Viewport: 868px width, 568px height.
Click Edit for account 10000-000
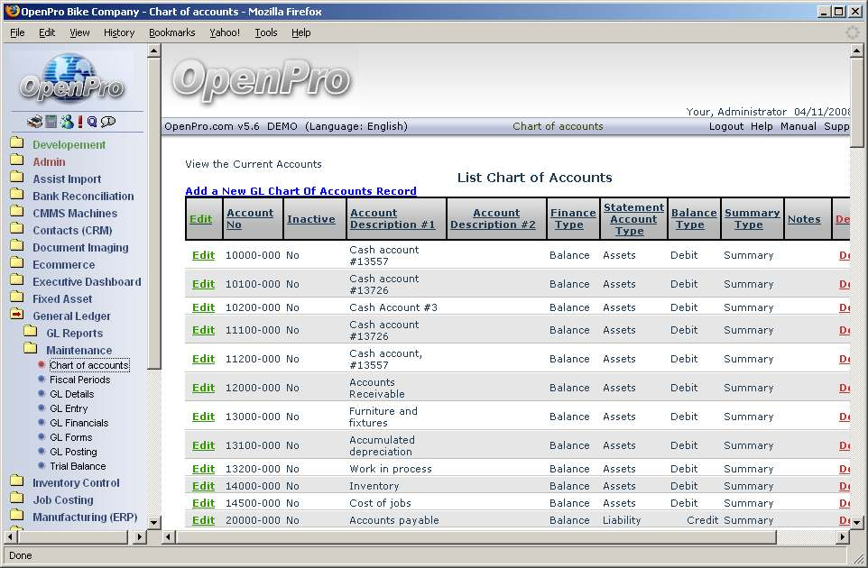tap(203, 255)
